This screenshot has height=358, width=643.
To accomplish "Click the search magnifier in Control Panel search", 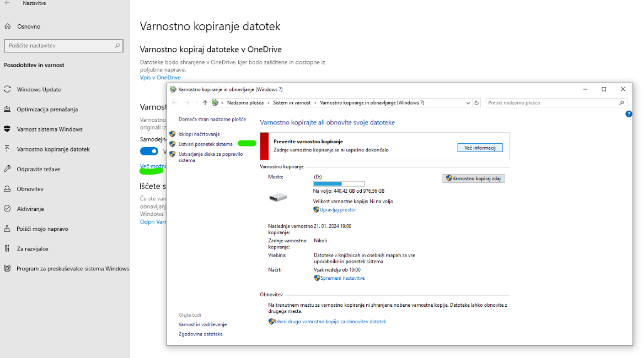I will pyautogui.click(x=621, y=103).
